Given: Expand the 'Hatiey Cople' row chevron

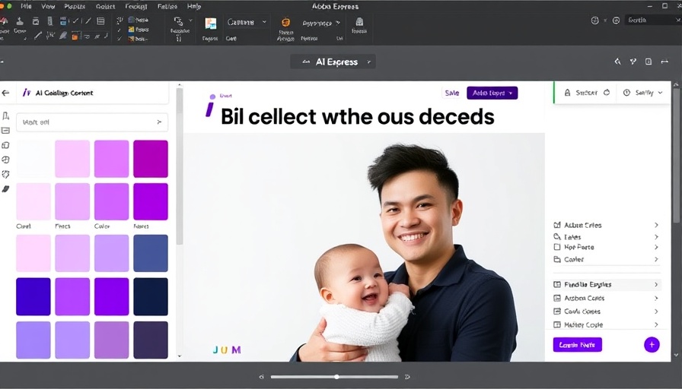Looking at the screenshot, I should click(x=656, y=324).
